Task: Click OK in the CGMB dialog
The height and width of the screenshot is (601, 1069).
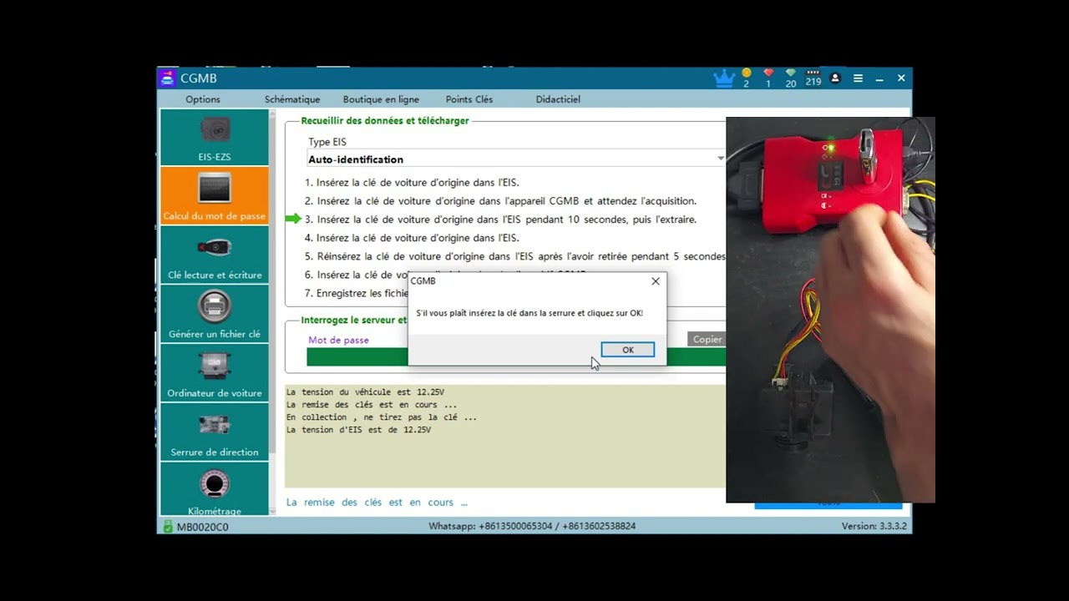Action: point(628,350)
